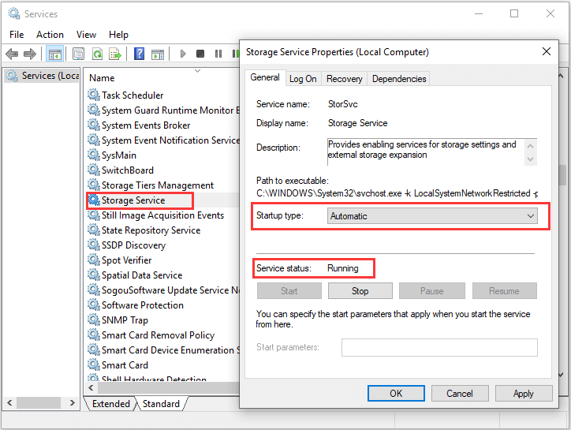571x430 pixels.
Task: Click the Forward arrow toolbar icon
Action: point(30,54)
